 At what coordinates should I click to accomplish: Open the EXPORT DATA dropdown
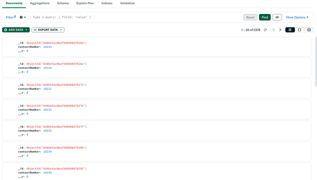[48, 30]
